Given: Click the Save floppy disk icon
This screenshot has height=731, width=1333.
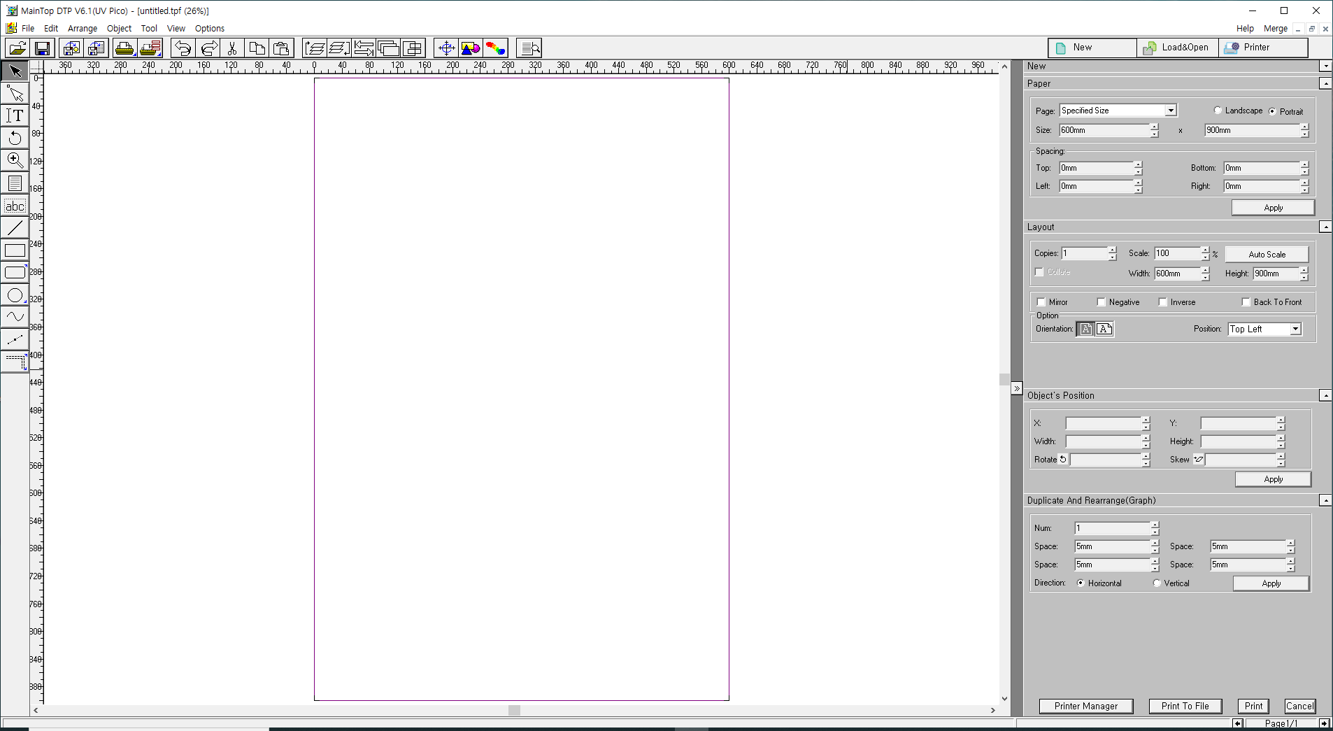Looking at the screenshot, I should (x=42, y=48).
